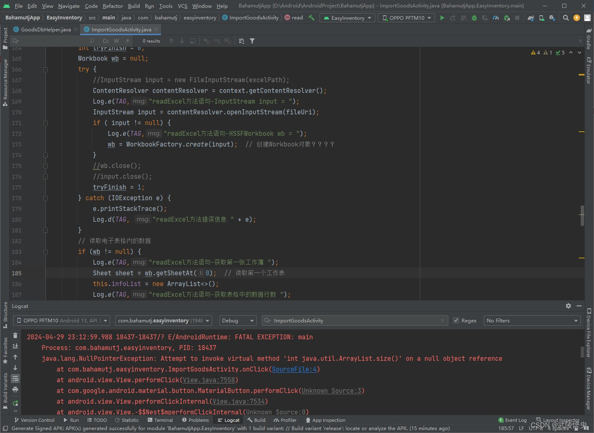
Task: Toggle the Regex checkbox in Logcat
Action: (x=456, y=321)
